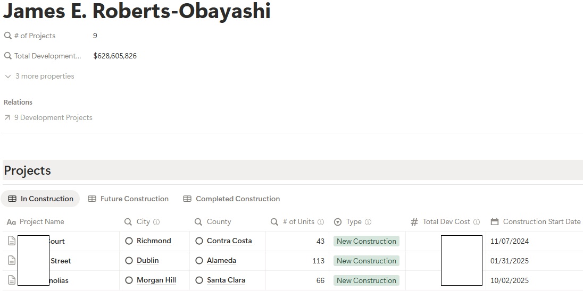Click the table icon on Future Construction tab
Image resolution: width=583 pixels, height=291 pixels.
(x=92, y=199)
